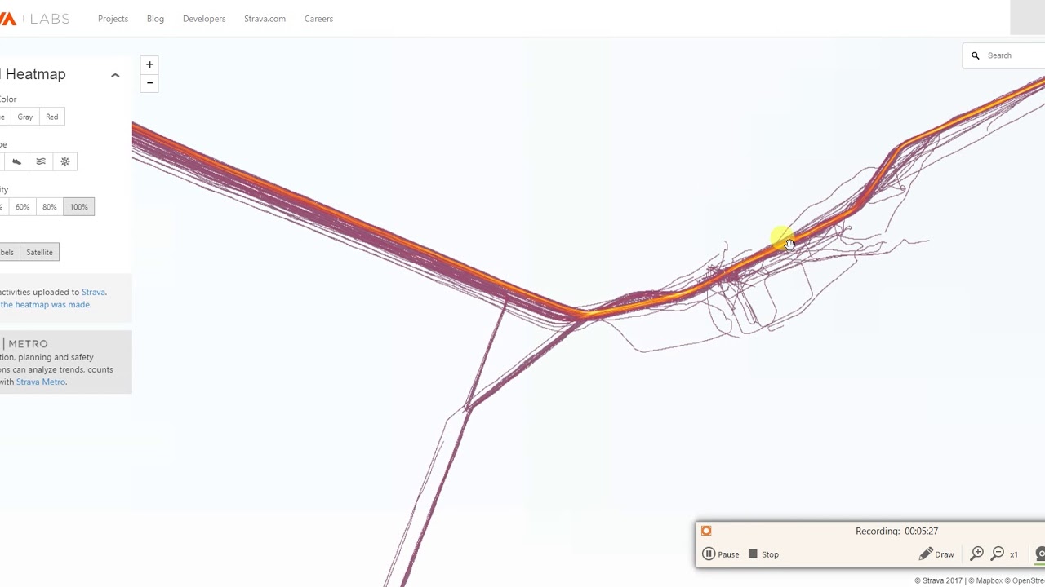This screenshot has width=1045, height=587.
Task: Activate the Draw pencil tool
Action: point(936,554)
